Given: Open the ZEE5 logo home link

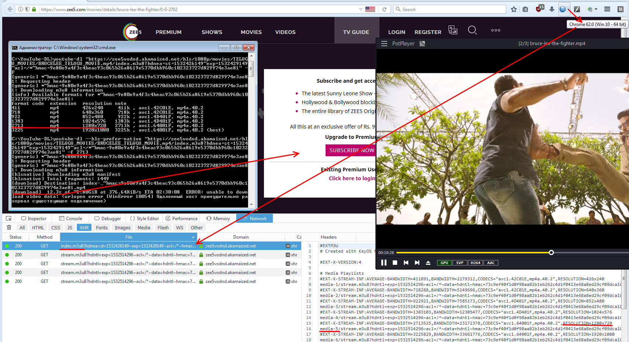Looking at the screenshot, I should click(133, 32).
